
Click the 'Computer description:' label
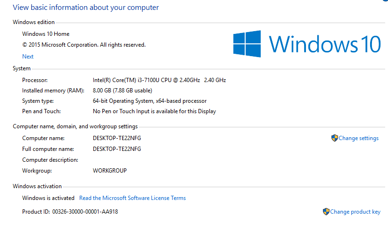coord(50,160)
